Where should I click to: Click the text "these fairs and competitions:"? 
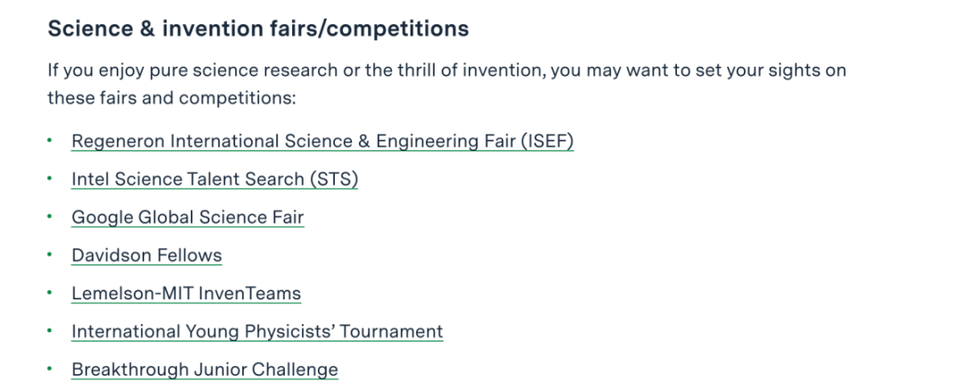click(171, 98)
